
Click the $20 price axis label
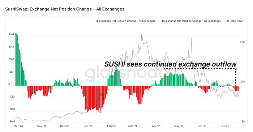pyautogui.click(x=242, y=42)
